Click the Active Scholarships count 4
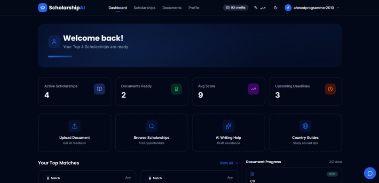 pyautogui.click(x=47, y=95)
